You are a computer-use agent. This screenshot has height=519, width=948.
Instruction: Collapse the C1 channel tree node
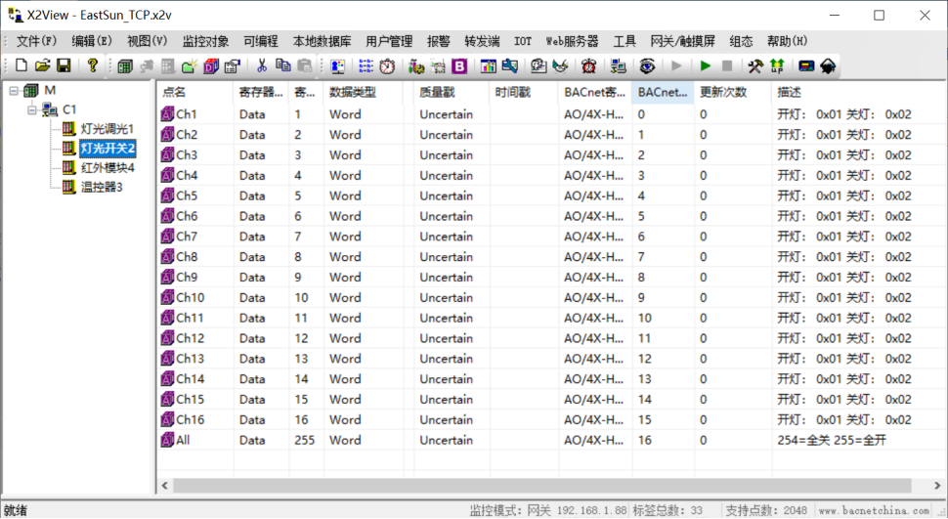point(32,109)
